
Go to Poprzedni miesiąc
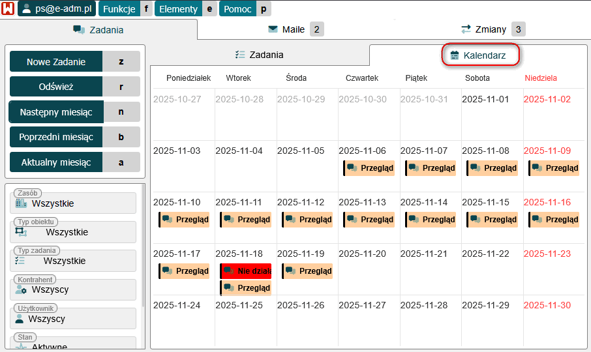click(56, 138)
